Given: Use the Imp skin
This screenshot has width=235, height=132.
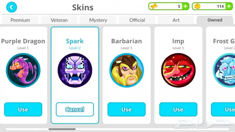Looking at the screenshot, I should (178, 109).
